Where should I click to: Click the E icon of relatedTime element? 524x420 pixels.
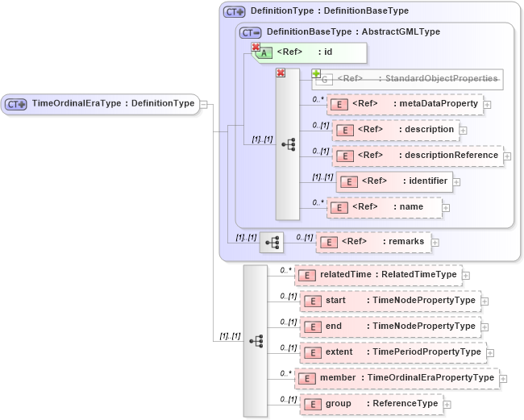[x=307, y=276]
